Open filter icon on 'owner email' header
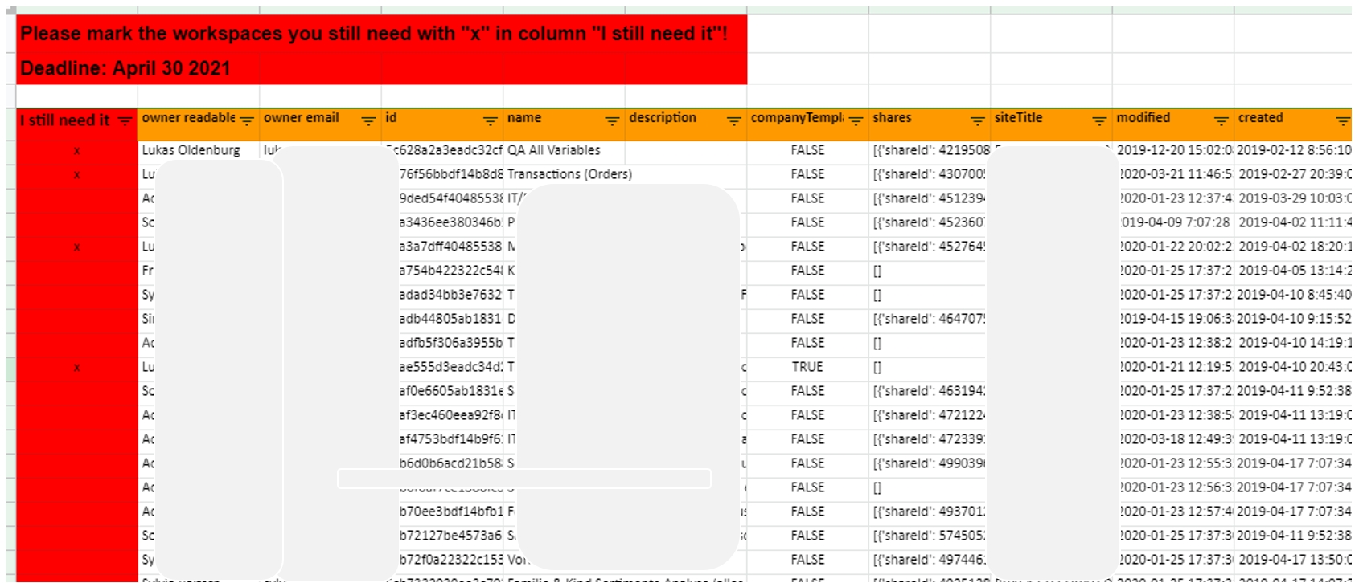The height and width of the screenshot is (583, 1359). 368,121
